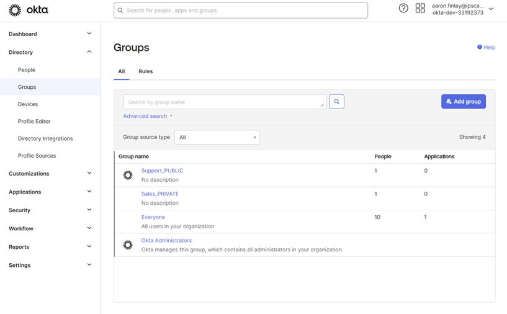Open the Sales_PRIVATE group link
Screen dimensions: 507x314
(x=160, y=194)
